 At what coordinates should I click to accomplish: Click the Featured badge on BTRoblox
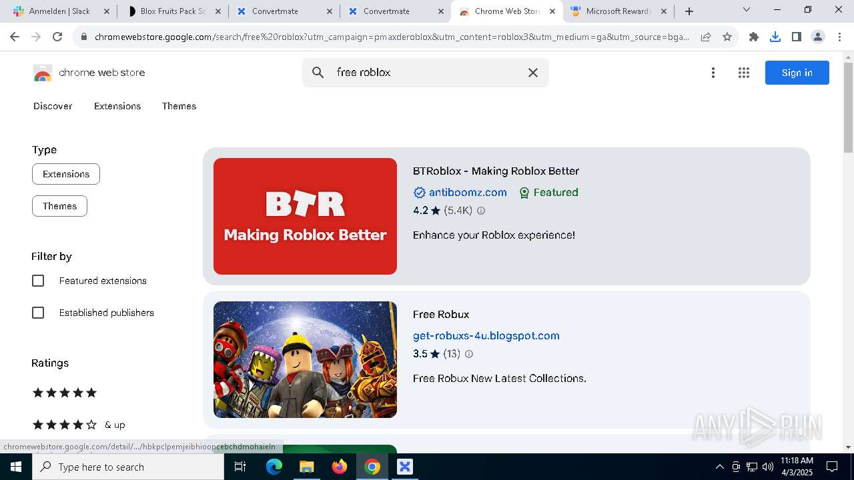tap(548, 193)
